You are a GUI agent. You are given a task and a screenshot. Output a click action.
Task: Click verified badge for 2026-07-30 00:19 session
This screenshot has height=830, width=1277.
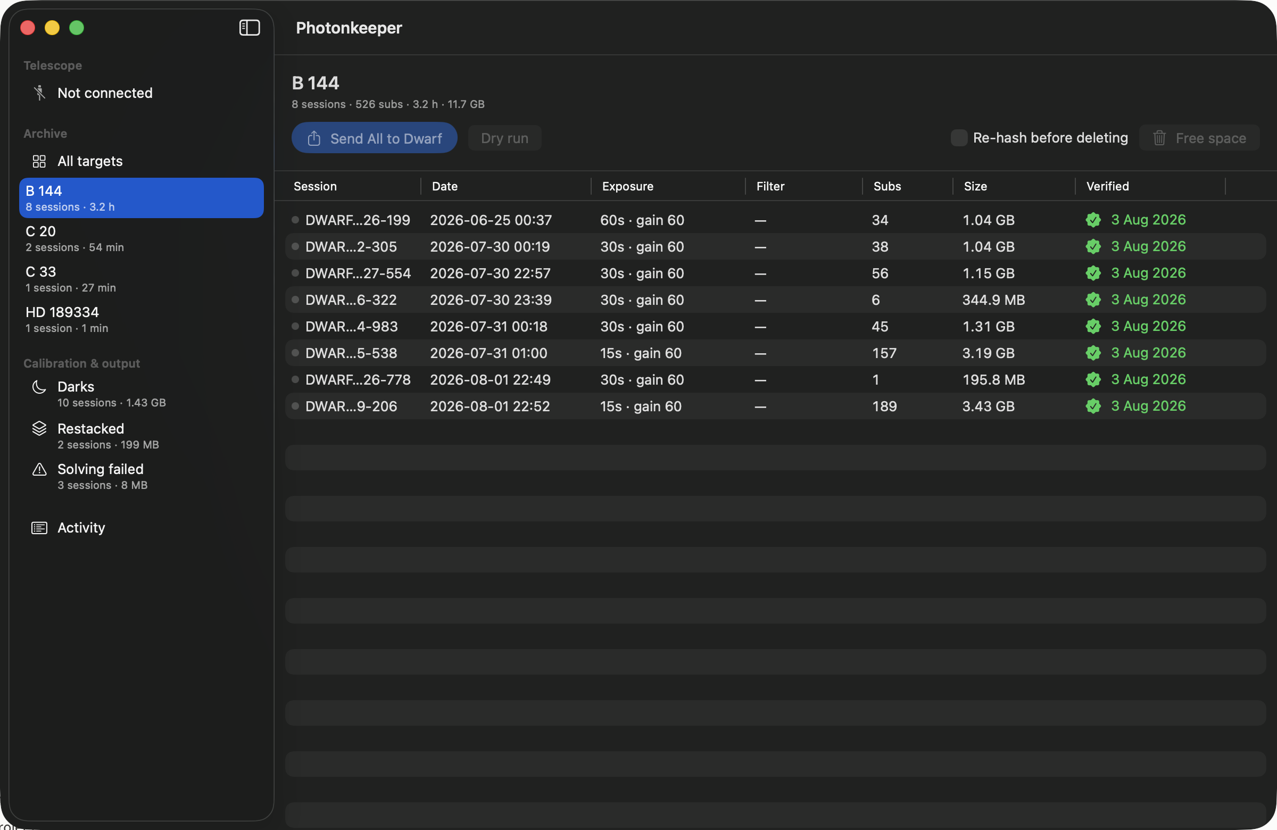click(x=1093, y=247)
